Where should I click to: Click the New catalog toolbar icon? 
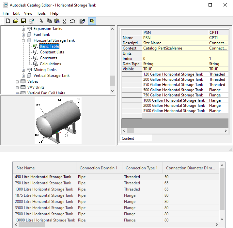(8, 21)
